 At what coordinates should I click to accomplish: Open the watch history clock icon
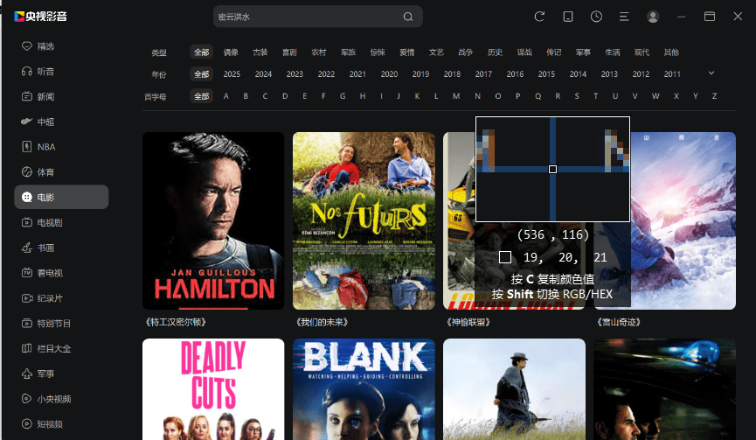tap(596, 17)
